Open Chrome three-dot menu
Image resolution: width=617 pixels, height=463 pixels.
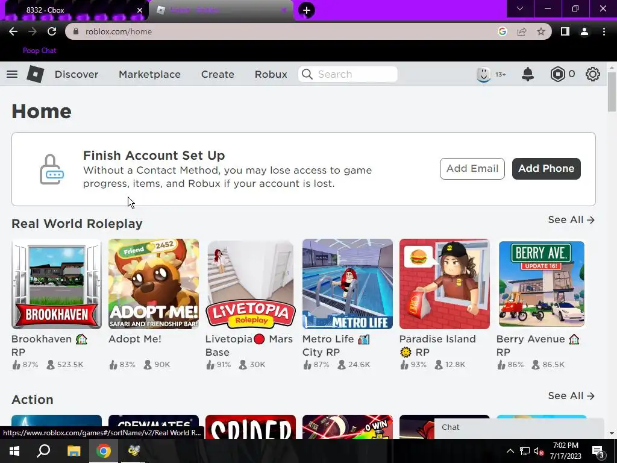[x=604, y=31]
